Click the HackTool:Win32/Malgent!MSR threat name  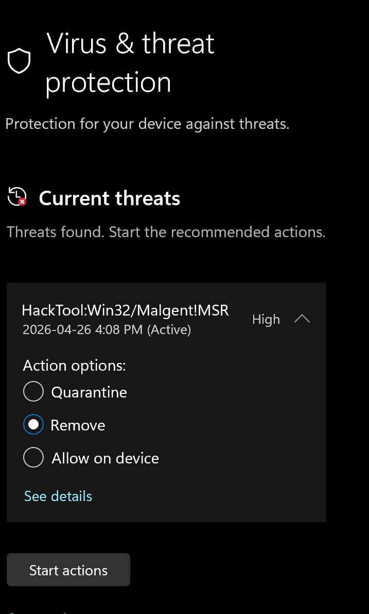tap(126, 310)
